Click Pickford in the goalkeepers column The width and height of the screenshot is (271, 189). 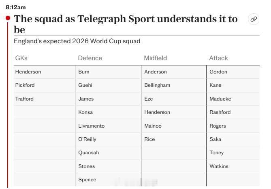point(25,85)
